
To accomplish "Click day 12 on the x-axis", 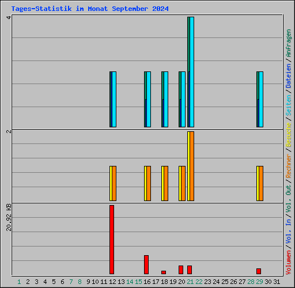I will click(x=112, y=282).
